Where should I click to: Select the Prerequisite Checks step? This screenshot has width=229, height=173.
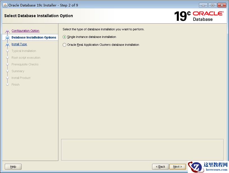(x=25, y=64)
